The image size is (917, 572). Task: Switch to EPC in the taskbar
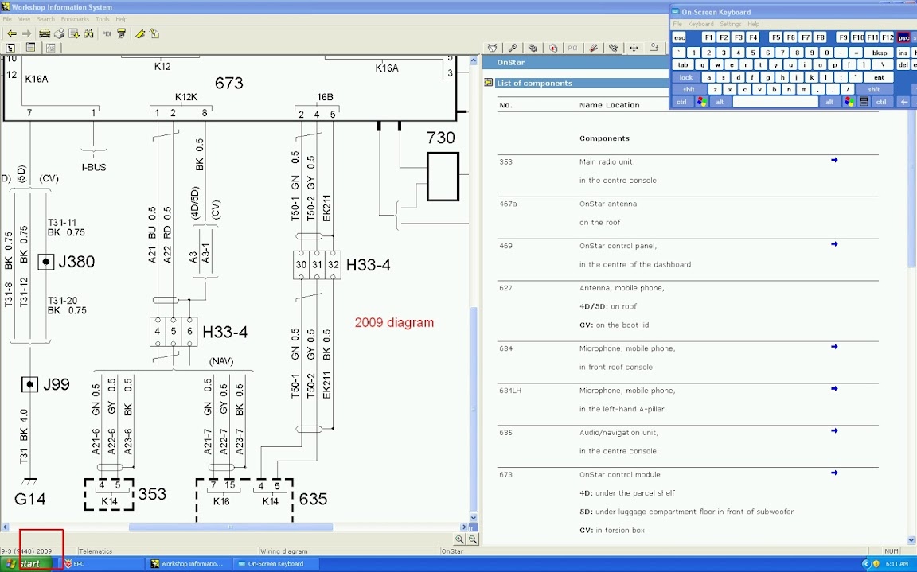(x=102, y=564)
